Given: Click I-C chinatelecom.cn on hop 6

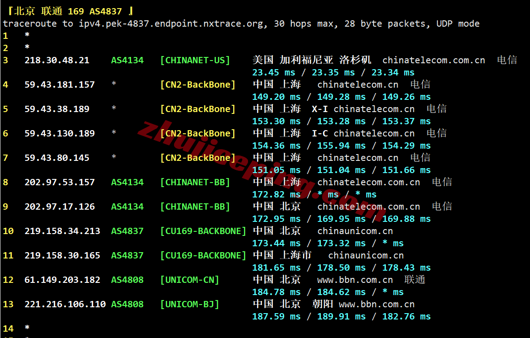Looking at the screenshot, I should click(363, 133).
